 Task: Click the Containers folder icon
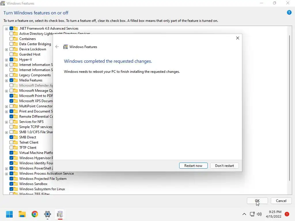click(x=16, y=39)
